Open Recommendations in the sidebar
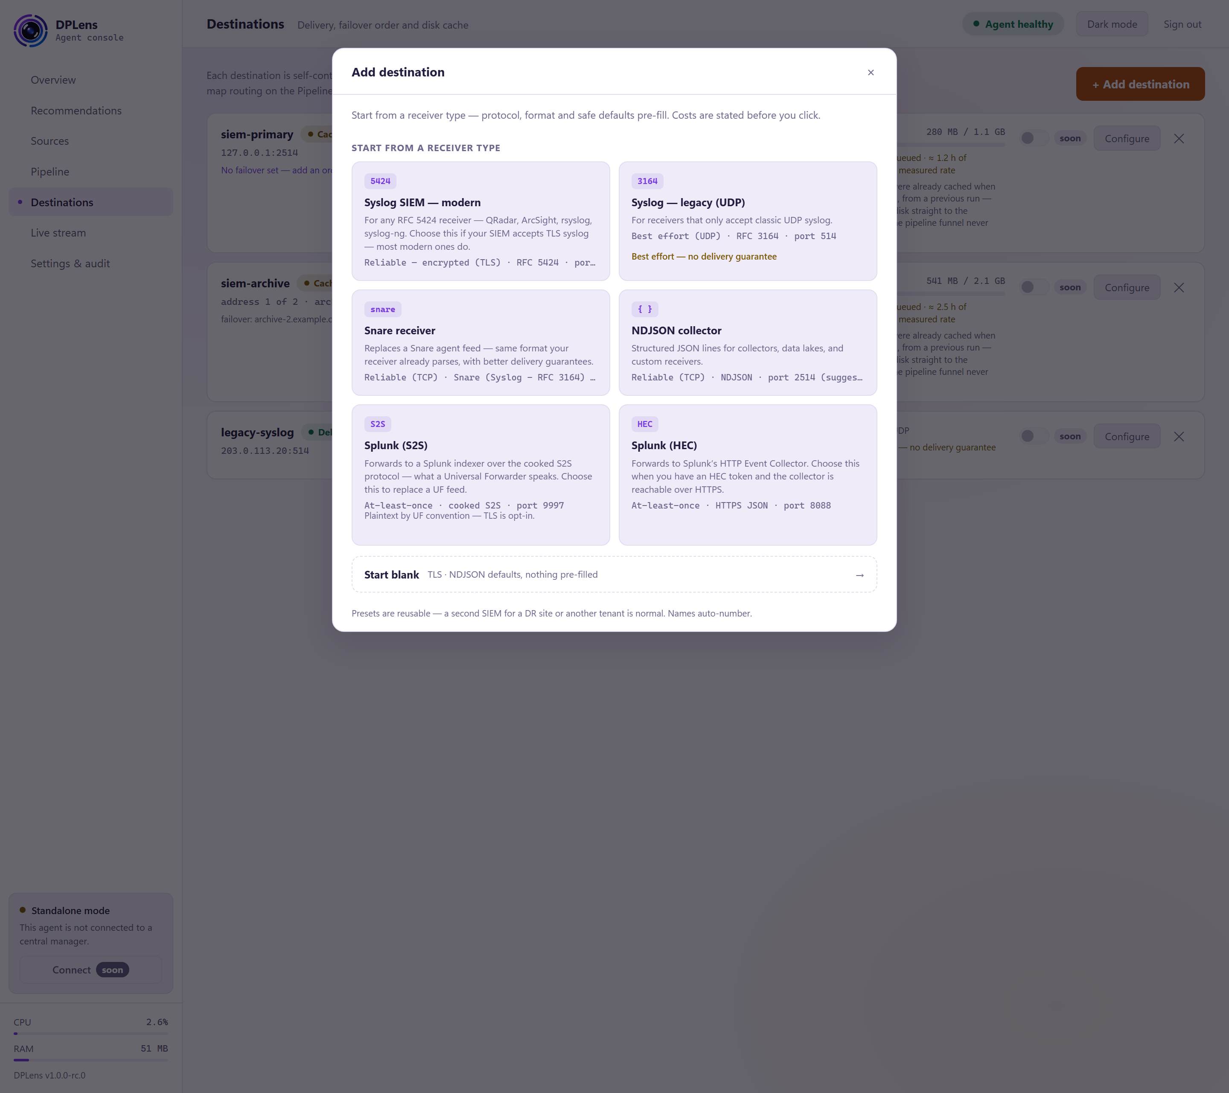 click(x=91, y=111)
